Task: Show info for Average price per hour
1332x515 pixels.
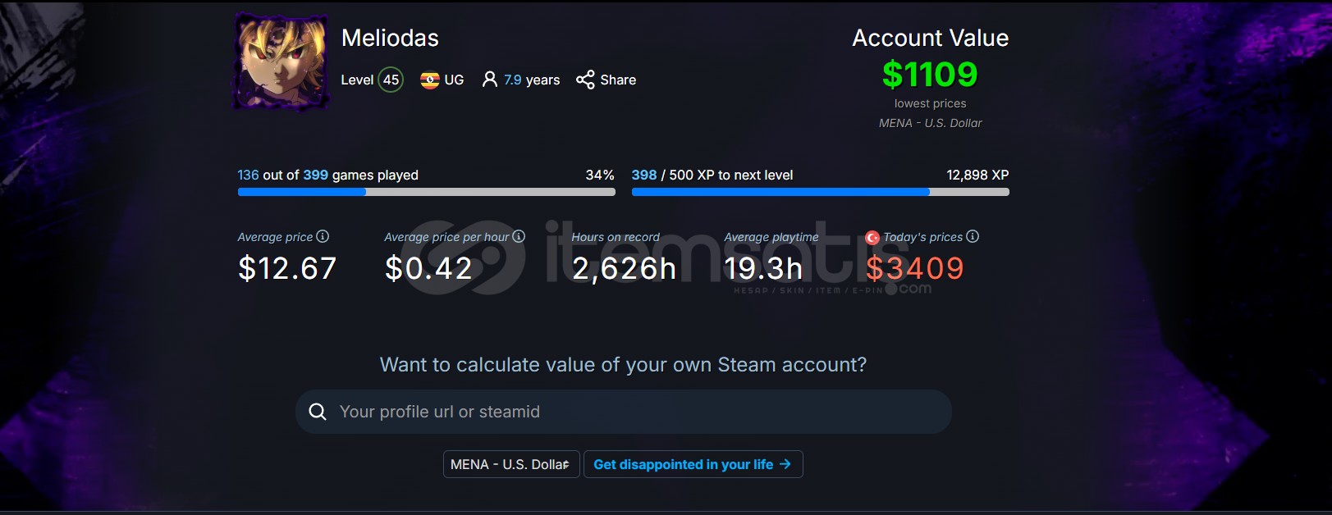Action: coord(519,236)
